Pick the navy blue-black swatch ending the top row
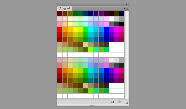 point(122,14)
